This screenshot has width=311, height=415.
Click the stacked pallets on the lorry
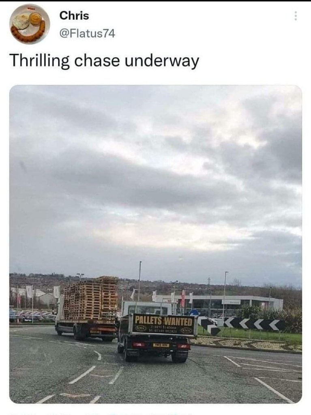point(91,298)
